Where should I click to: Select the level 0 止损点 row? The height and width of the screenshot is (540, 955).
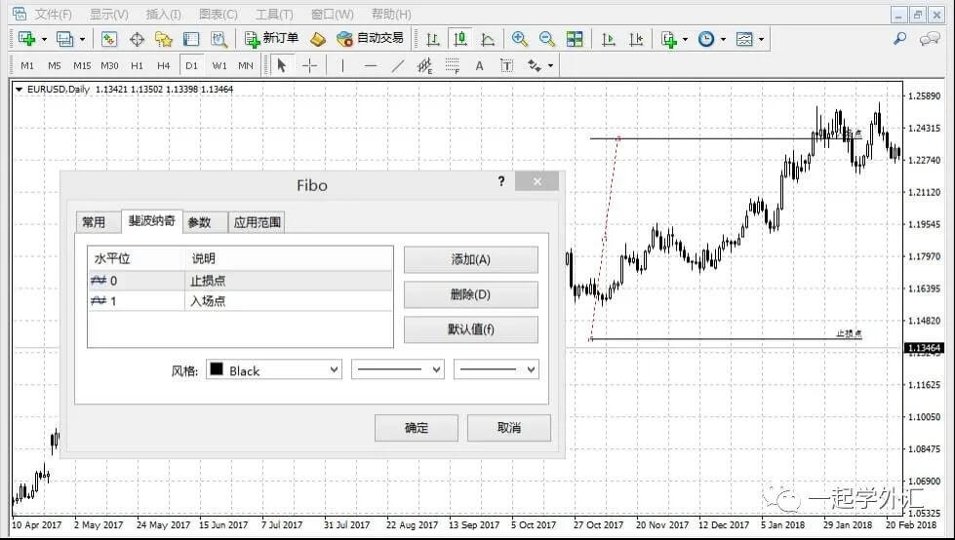click(x=241, y=281)
